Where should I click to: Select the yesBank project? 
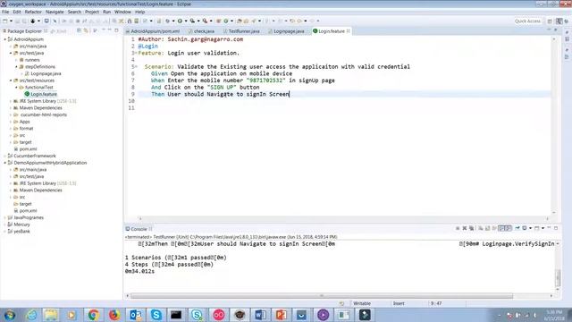pyautogui.click(x=21, y=232)
